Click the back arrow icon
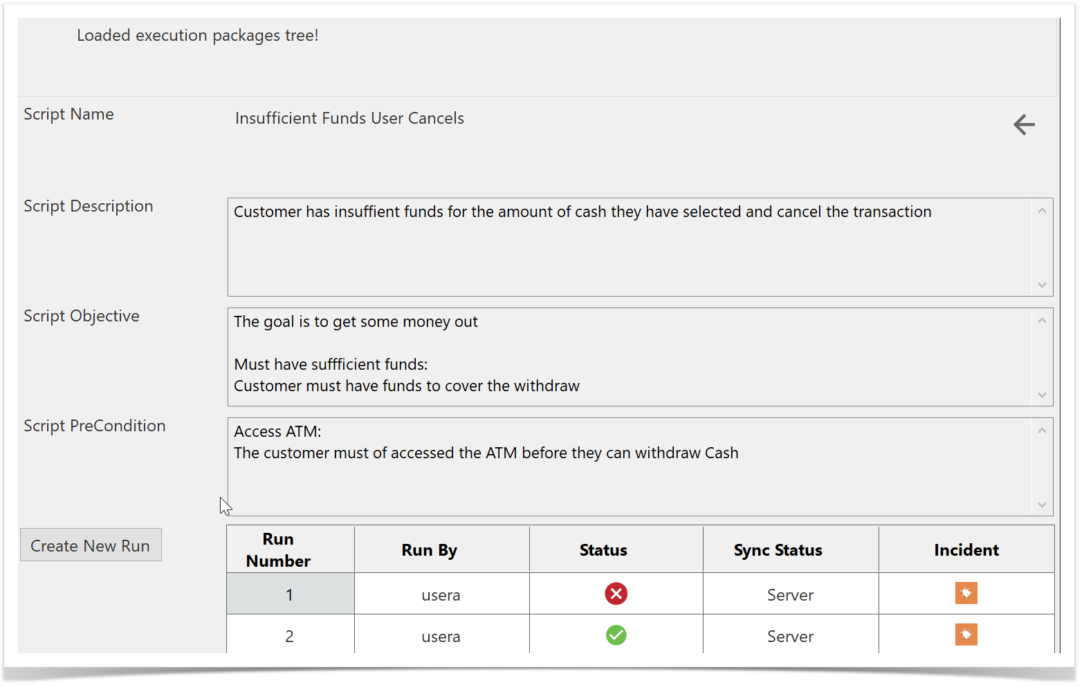Image resolution: width=1084 pixels, height=687 pixels. click(1024, 125)
